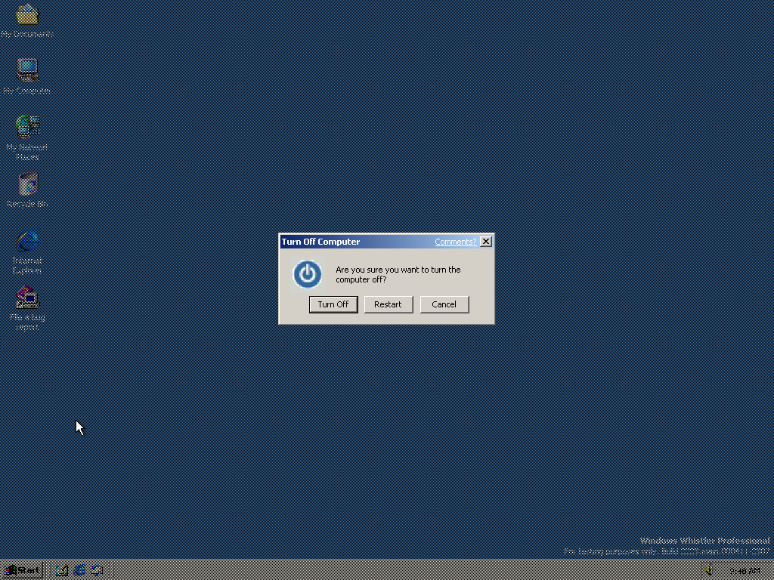The image size is (774, 580).
Task: Click the 'Are you sure' message text
Action: (x=398, y=275)
